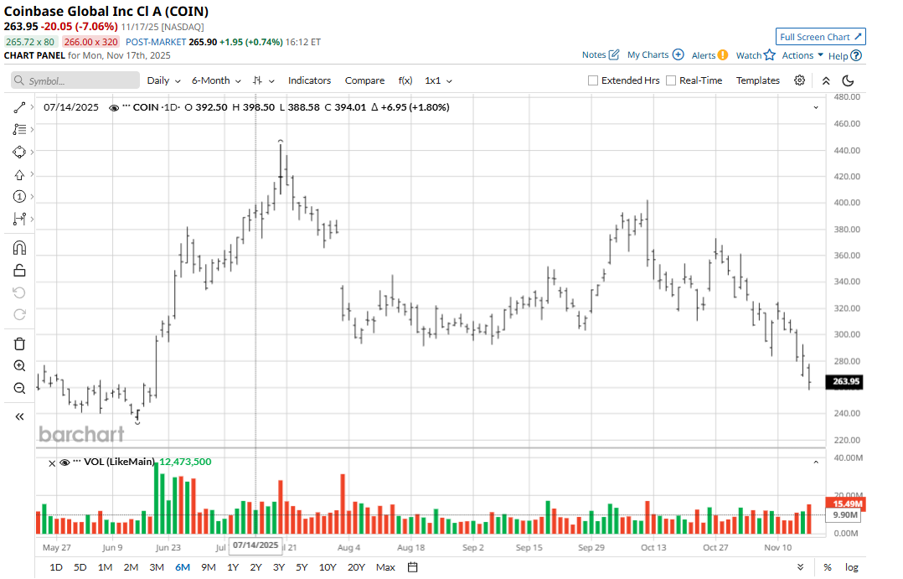Image resolution: width=903 pixels, height=579 pixels.
Task: Click the 263.95 current price label
Action: tap(844, 381)
